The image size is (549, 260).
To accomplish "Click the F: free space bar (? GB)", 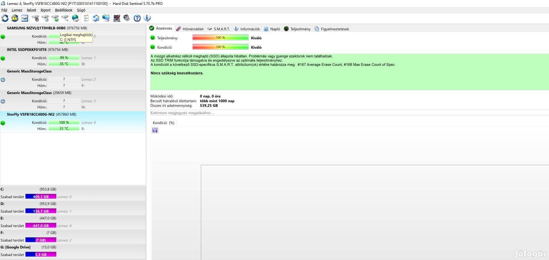I will pos(41,240).
